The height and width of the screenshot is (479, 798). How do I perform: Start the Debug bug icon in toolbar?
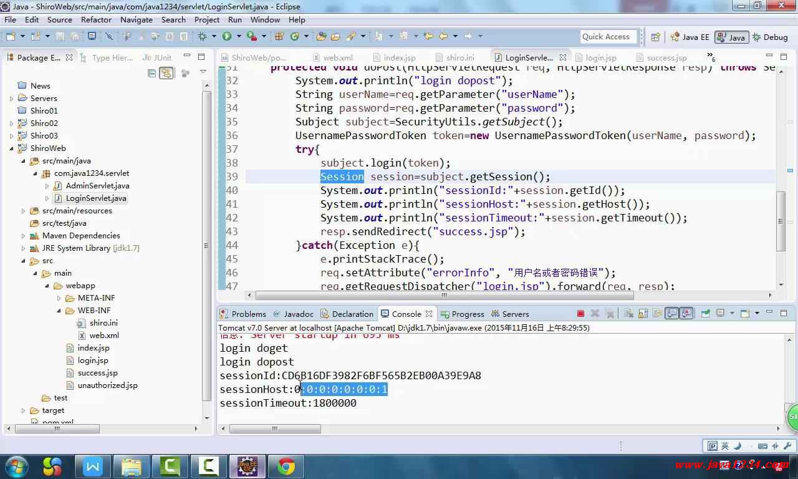coord(202,36)
